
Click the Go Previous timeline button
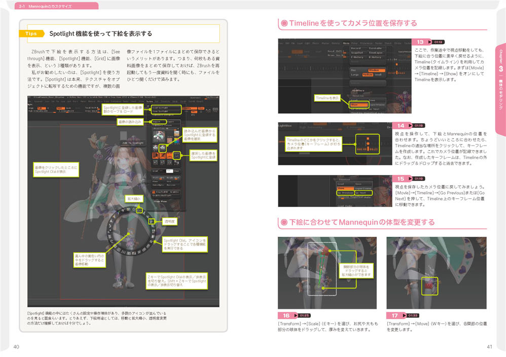coord(346,193)
